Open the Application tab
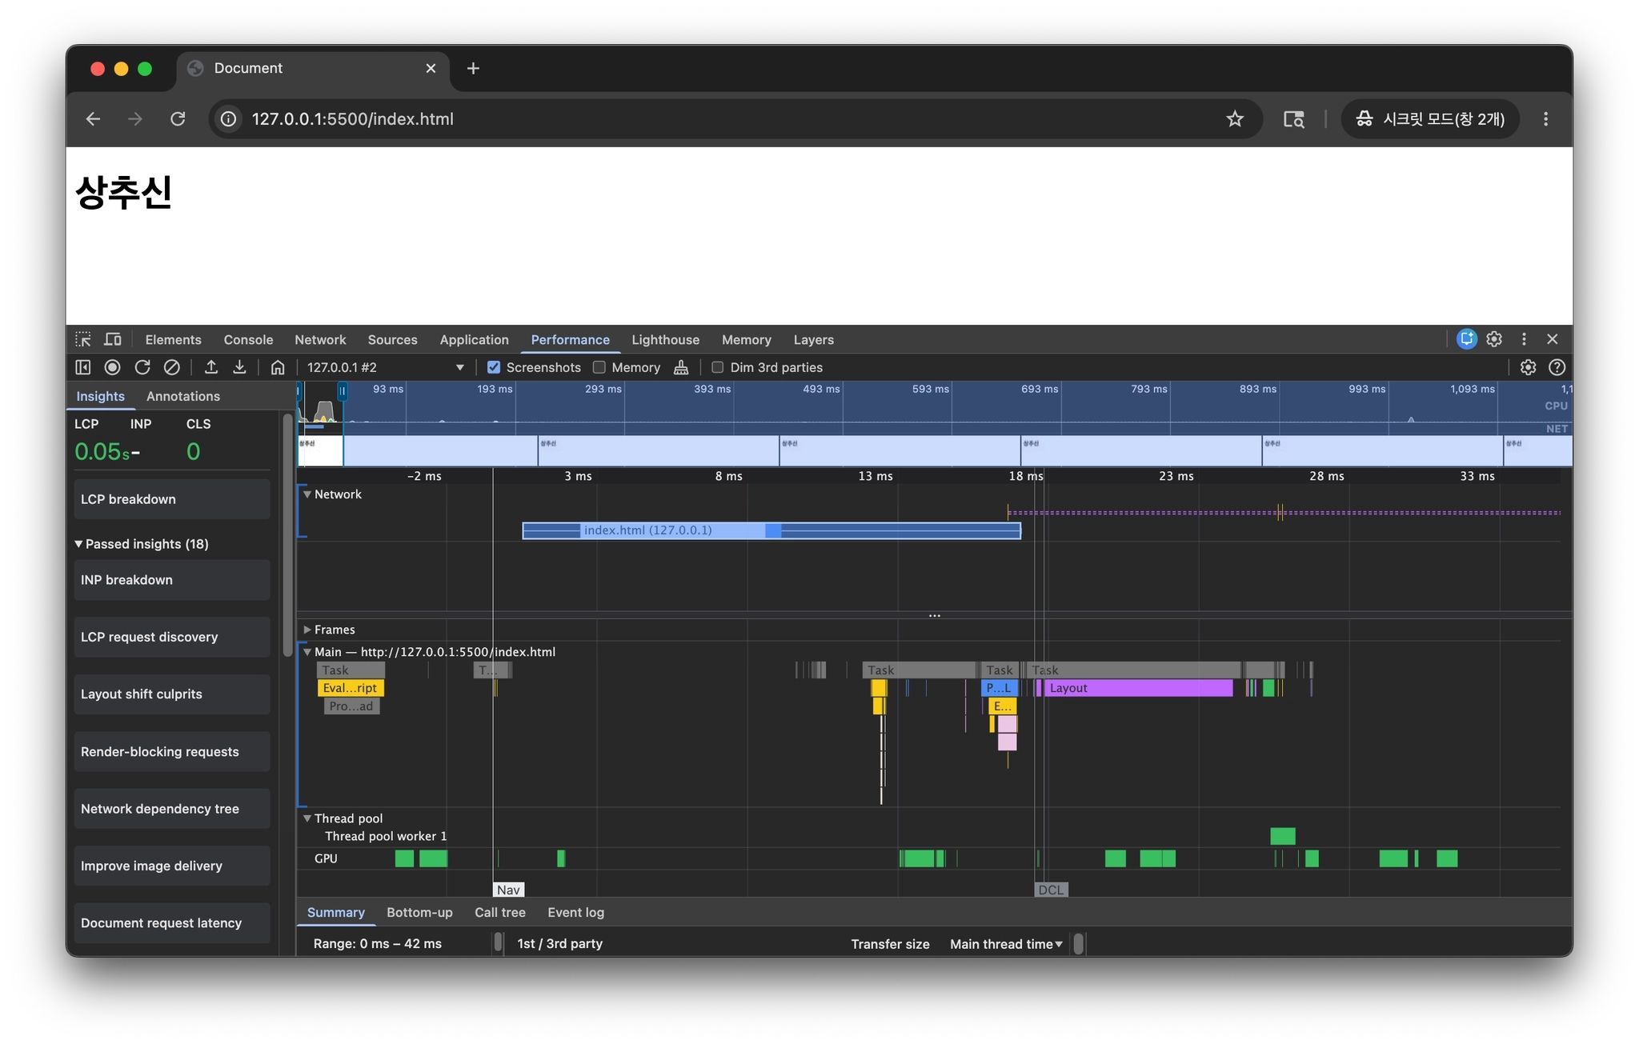Image resolution: width=1639 pixels, height=1044 pixels. tap(474, 340)
